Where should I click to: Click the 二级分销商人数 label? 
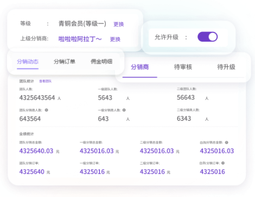tap(188, 110)
